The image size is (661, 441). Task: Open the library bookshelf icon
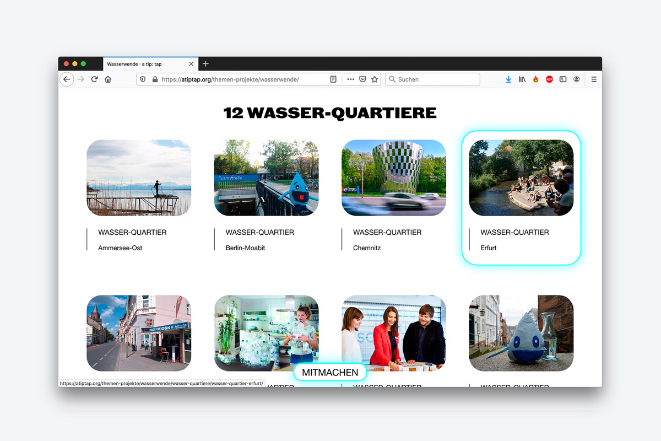tap(522, 79)
